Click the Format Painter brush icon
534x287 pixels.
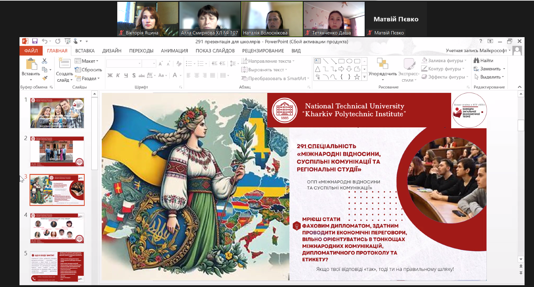45,78
